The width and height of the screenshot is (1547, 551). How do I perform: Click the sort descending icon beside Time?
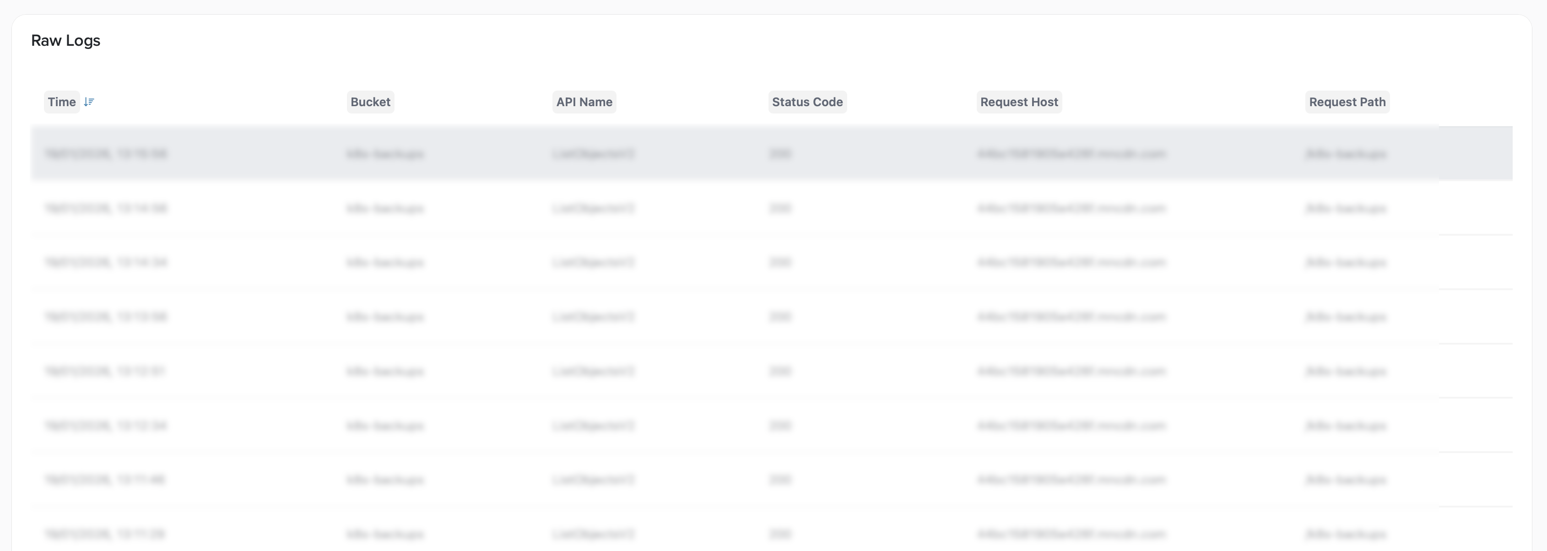click(x=89, y=102)
